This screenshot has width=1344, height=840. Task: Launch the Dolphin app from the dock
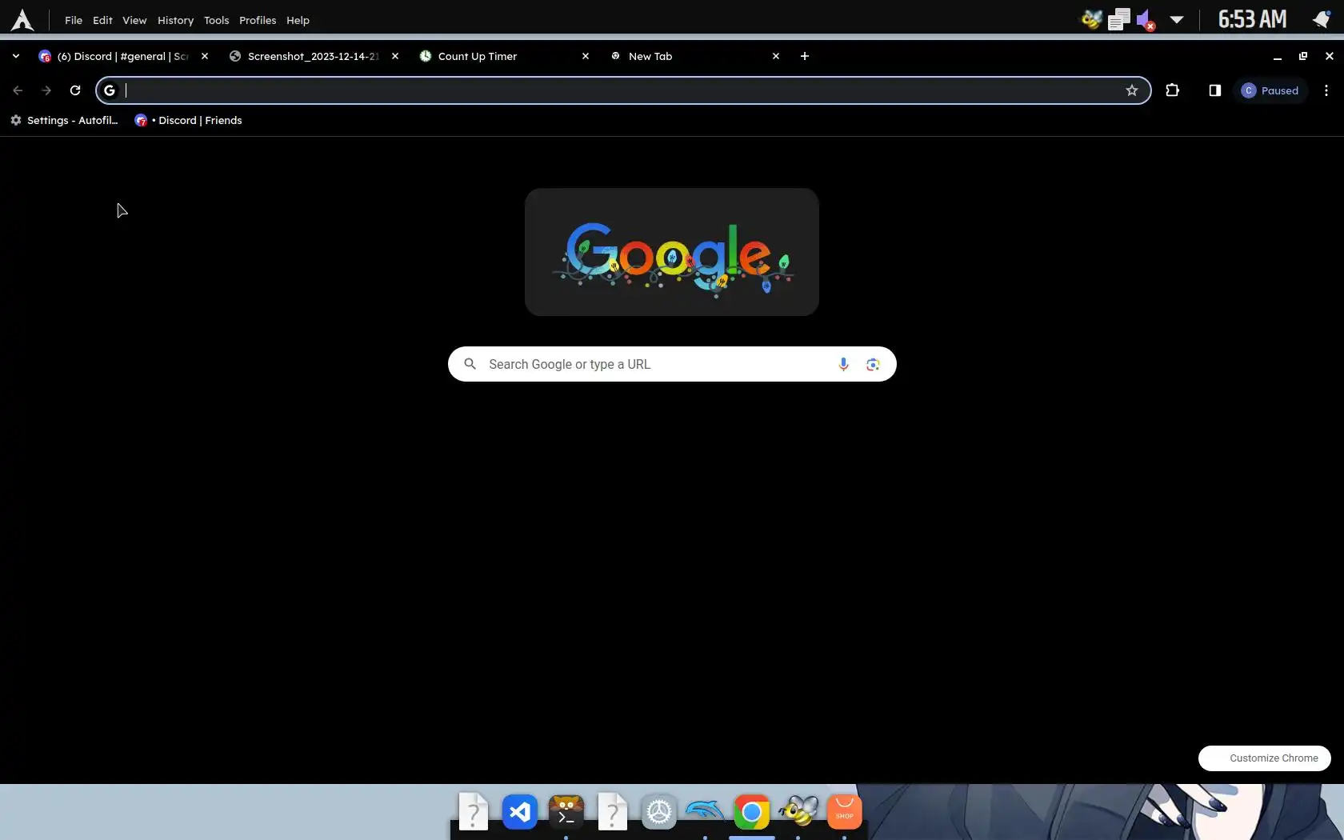point(706,813)
